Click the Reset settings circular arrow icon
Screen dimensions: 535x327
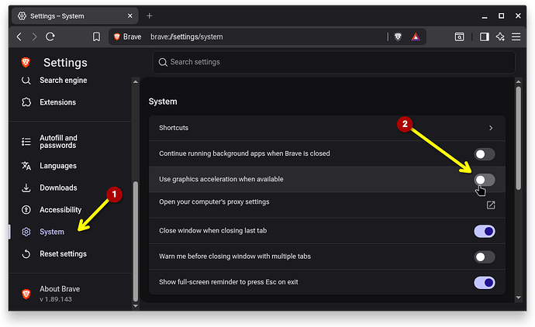coord(26,253)
